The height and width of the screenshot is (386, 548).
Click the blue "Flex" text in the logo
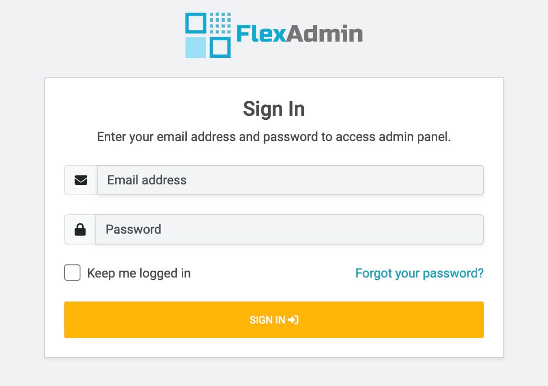[x=261, y=34]
